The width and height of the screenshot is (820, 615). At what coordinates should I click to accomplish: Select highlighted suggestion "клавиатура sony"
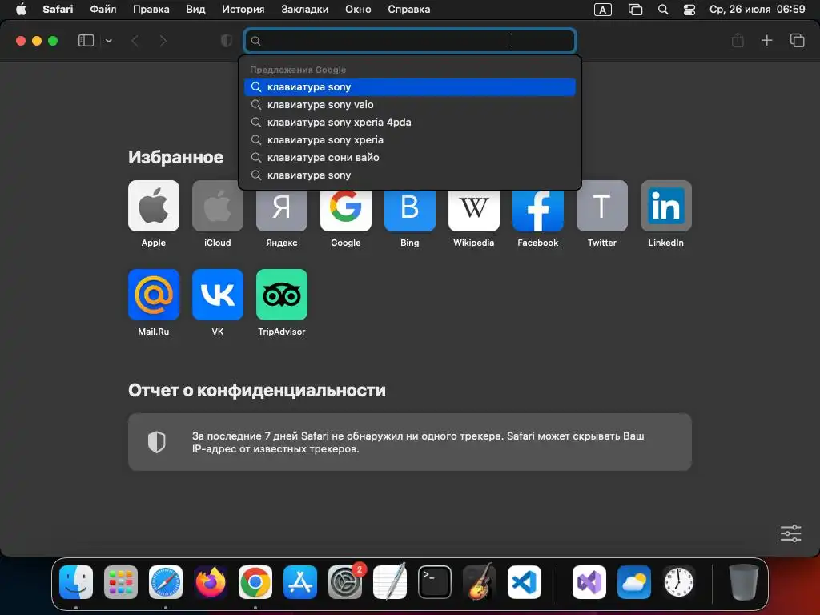point(410,87)
